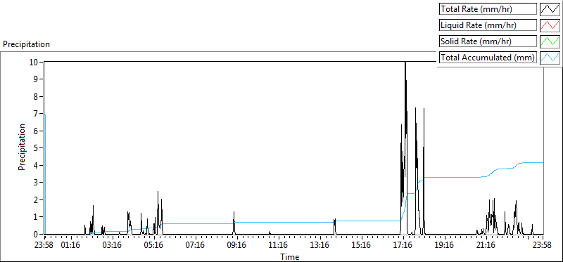The height and width of the screenshot is (262, 563).
Task: Click the Liquid Rate red line icon
Action: [550, 25]
